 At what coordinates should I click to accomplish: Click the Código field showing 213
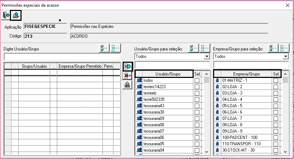coord(45,36)
